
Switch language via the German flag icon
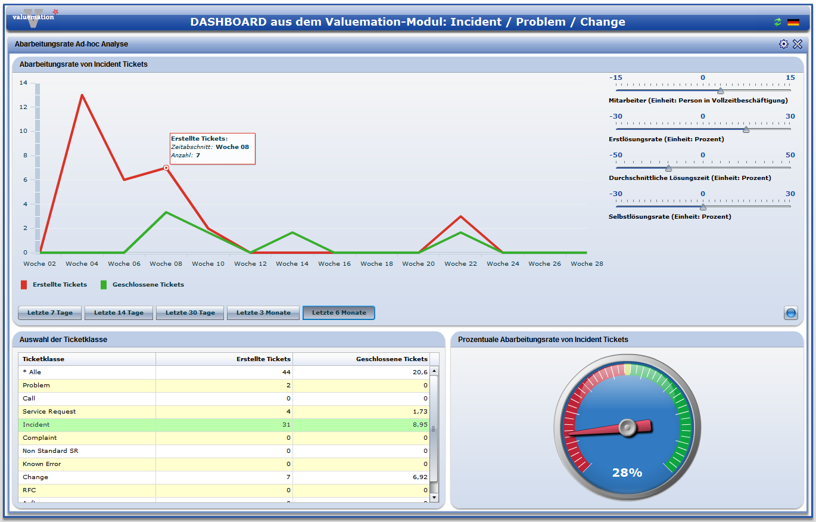coord(792,21)
